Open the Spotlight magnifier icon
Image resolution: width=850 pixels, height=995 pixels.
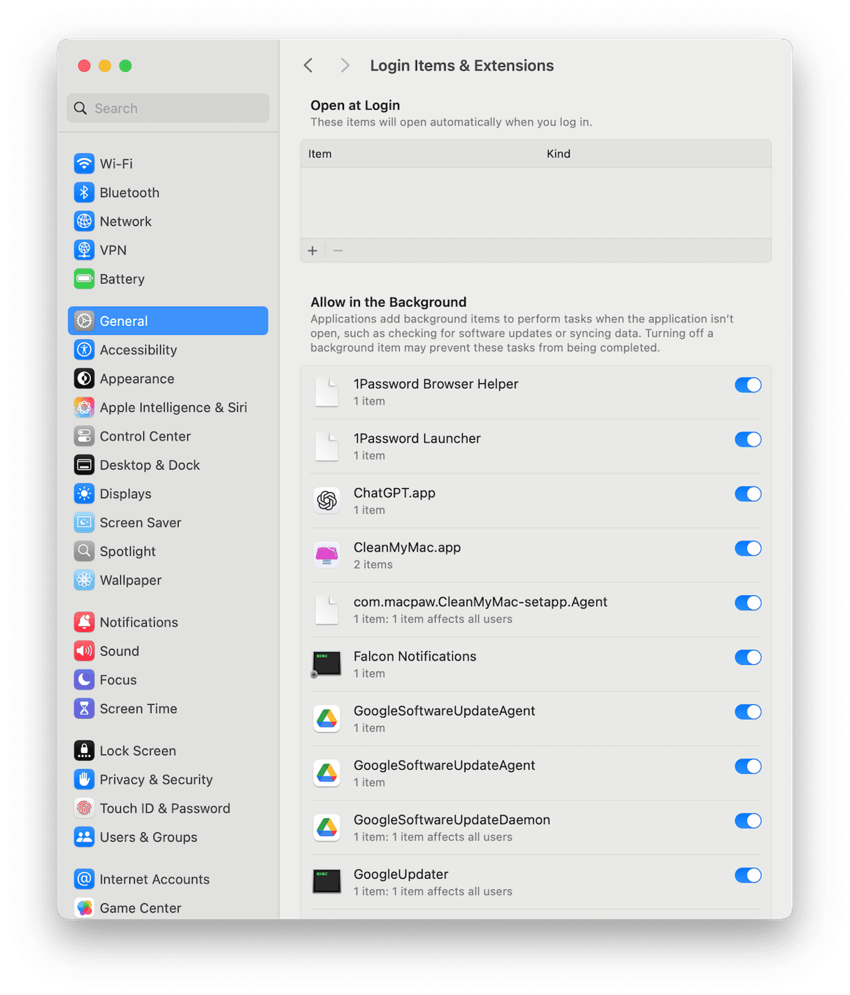(84, 551)
